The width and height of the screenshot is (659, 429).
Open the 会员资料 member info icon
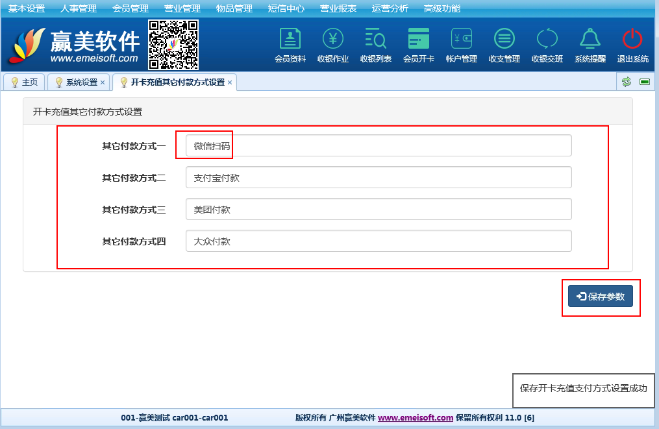[x=290, y=45]
